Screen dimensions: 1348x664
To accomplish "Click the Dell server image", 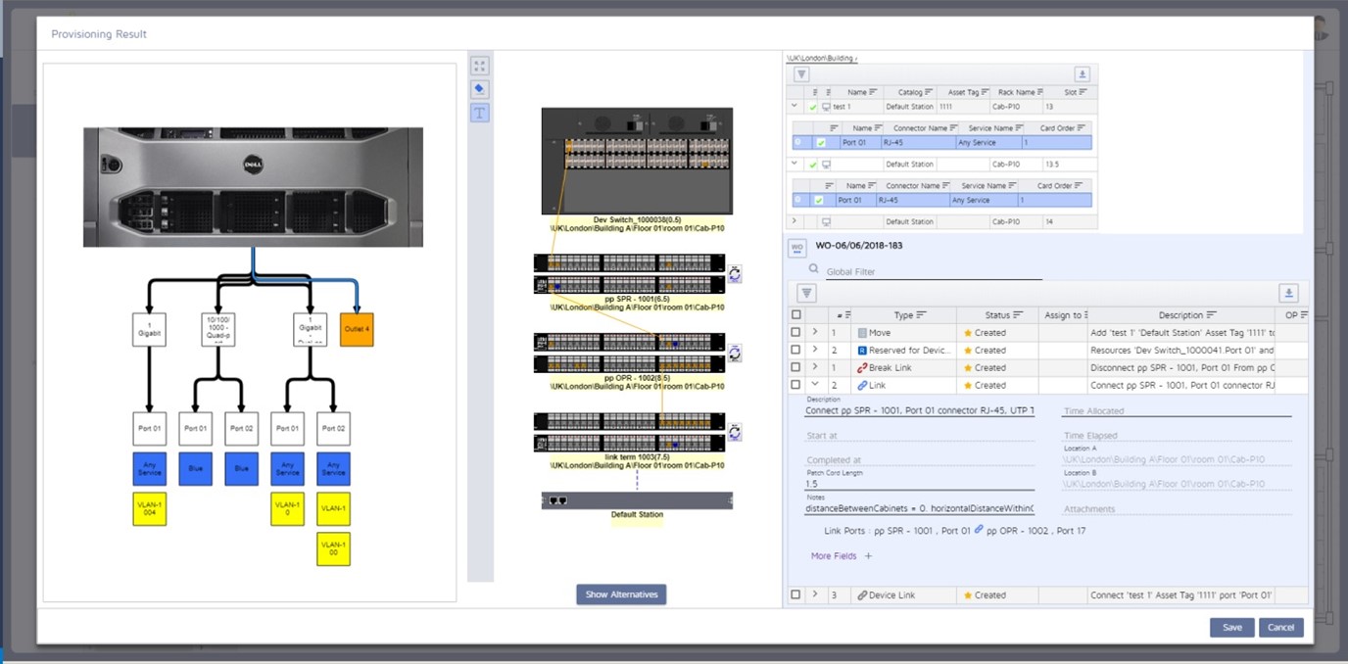I will tap(253, 187).
